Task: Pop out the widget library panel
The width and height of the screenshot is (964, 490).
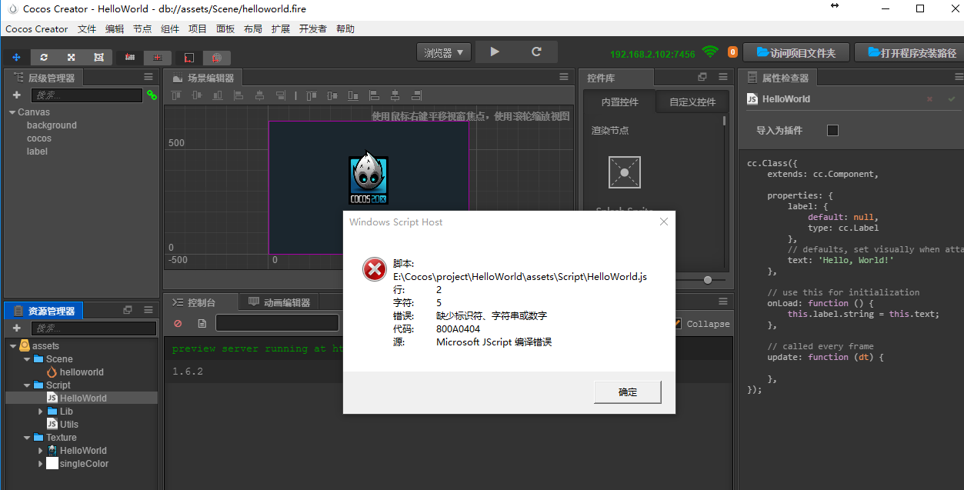Action: tap(702, 77)
